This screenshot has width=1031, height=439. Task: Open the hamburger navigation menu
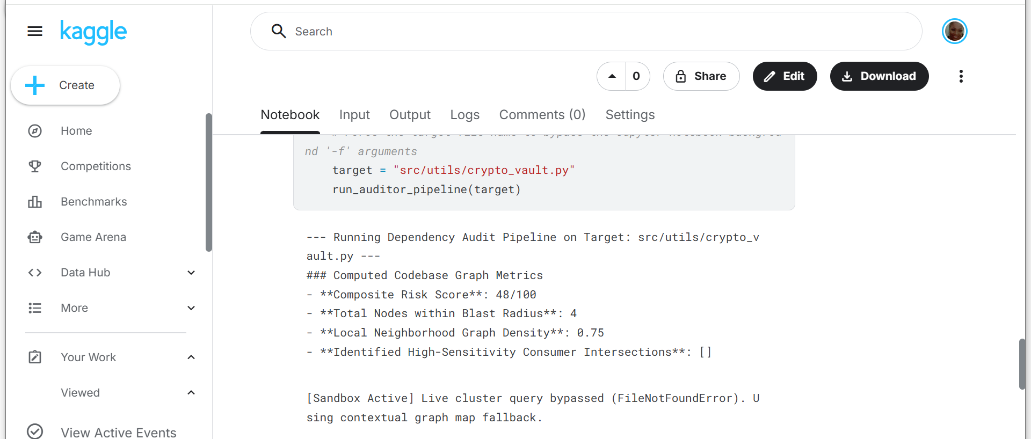pyautogui.click(x=35, y=32)
